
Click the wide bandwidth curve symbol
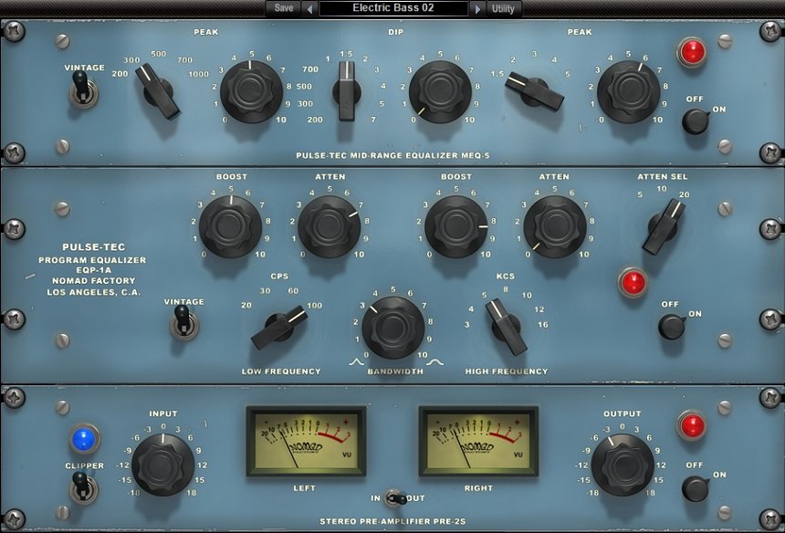tap(434, 361)
